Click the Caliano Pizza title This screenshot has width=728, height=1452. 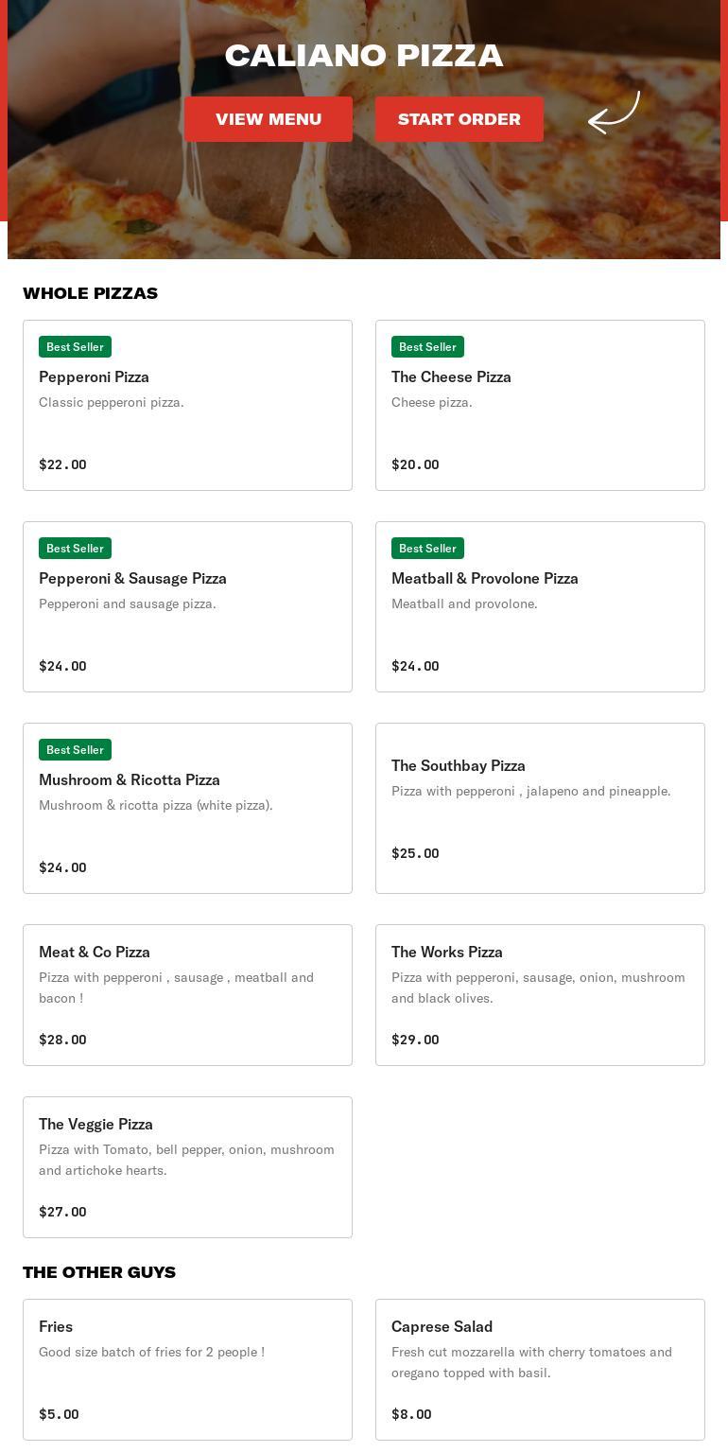364,56
